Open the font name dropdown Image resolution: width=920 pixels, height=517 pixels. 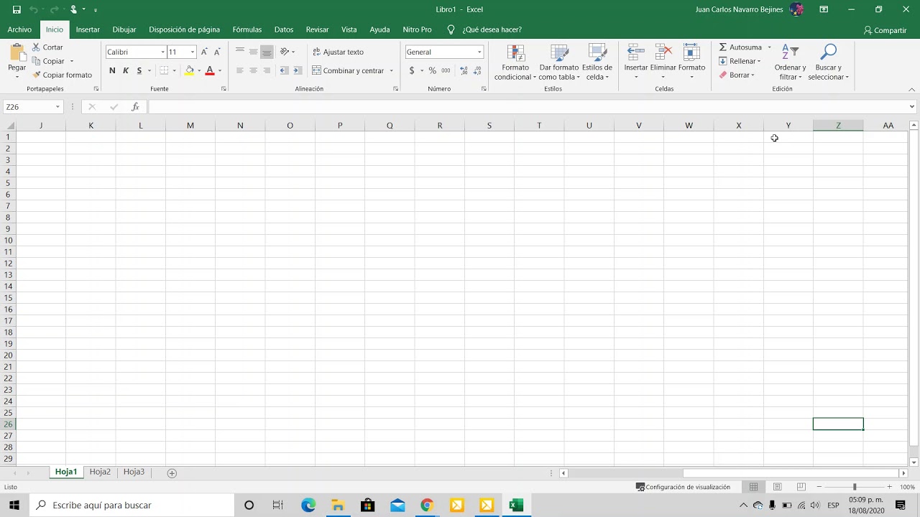pos(162,52)
